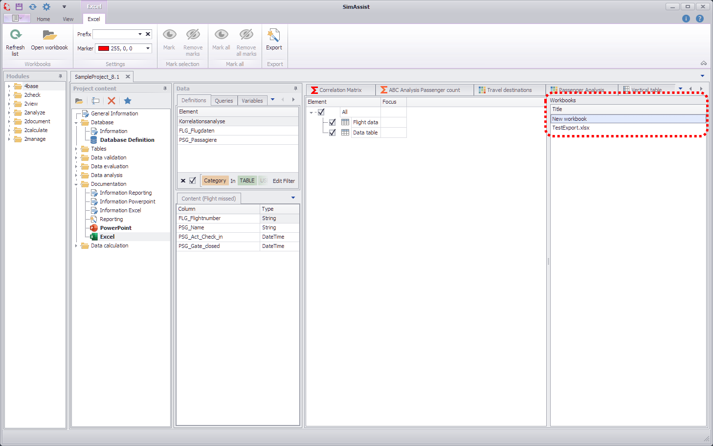This screenshot has width=713, height=446.
Task: Open the settings gear in the title bar
Action: tap(46, 6)
